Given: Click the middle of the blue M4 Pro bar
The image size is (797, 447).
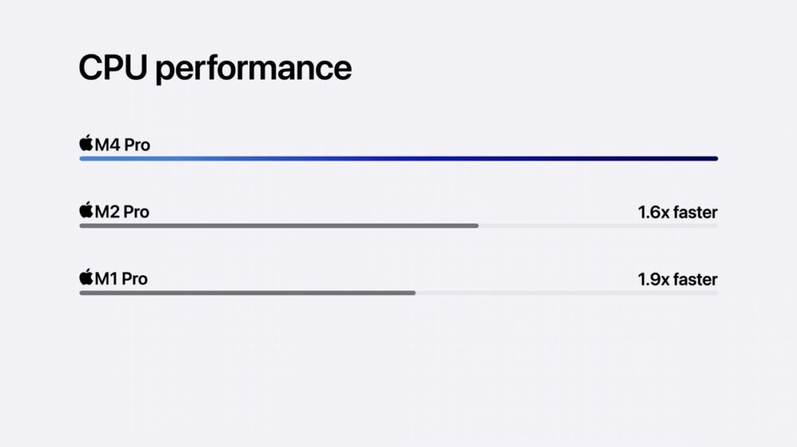Looking at the screenshot, I should [x=398, y=158].
